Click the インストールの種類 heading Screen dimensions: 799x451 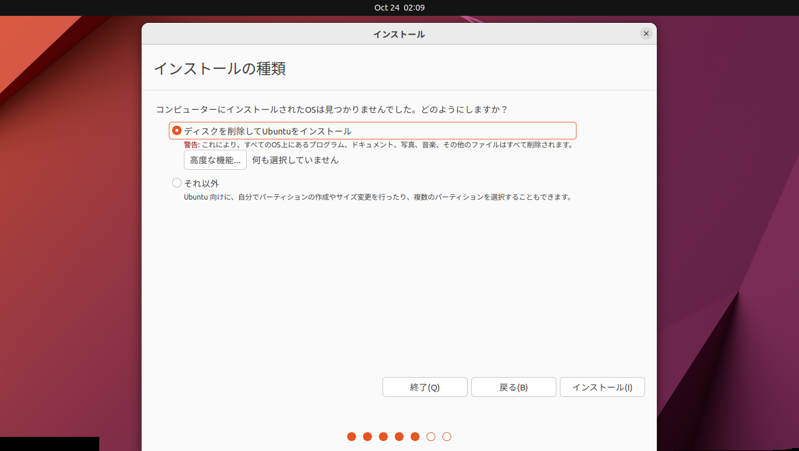pos(220,68)
